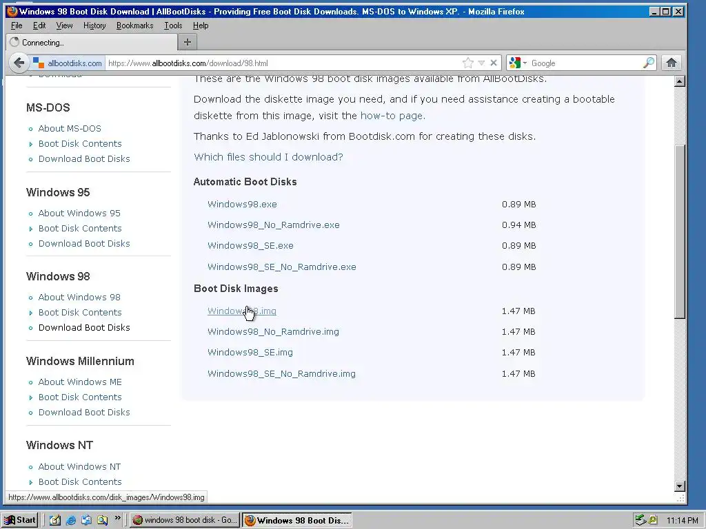The height and width of the screenshot is (529, 706).
Task: Open a new tab with plus button
Action: [188, 42]
